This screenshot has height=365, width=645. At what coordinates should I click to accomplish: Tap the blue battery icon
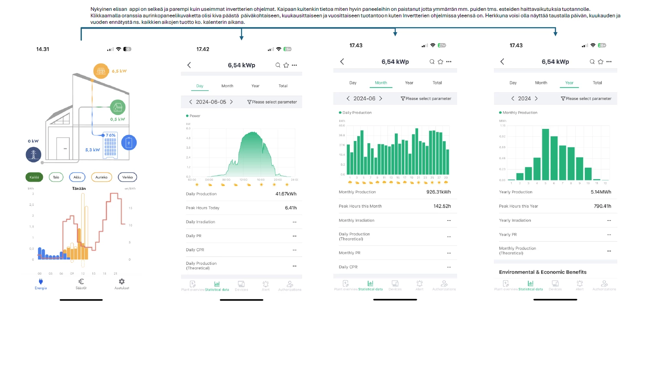(x=129, y=142)
